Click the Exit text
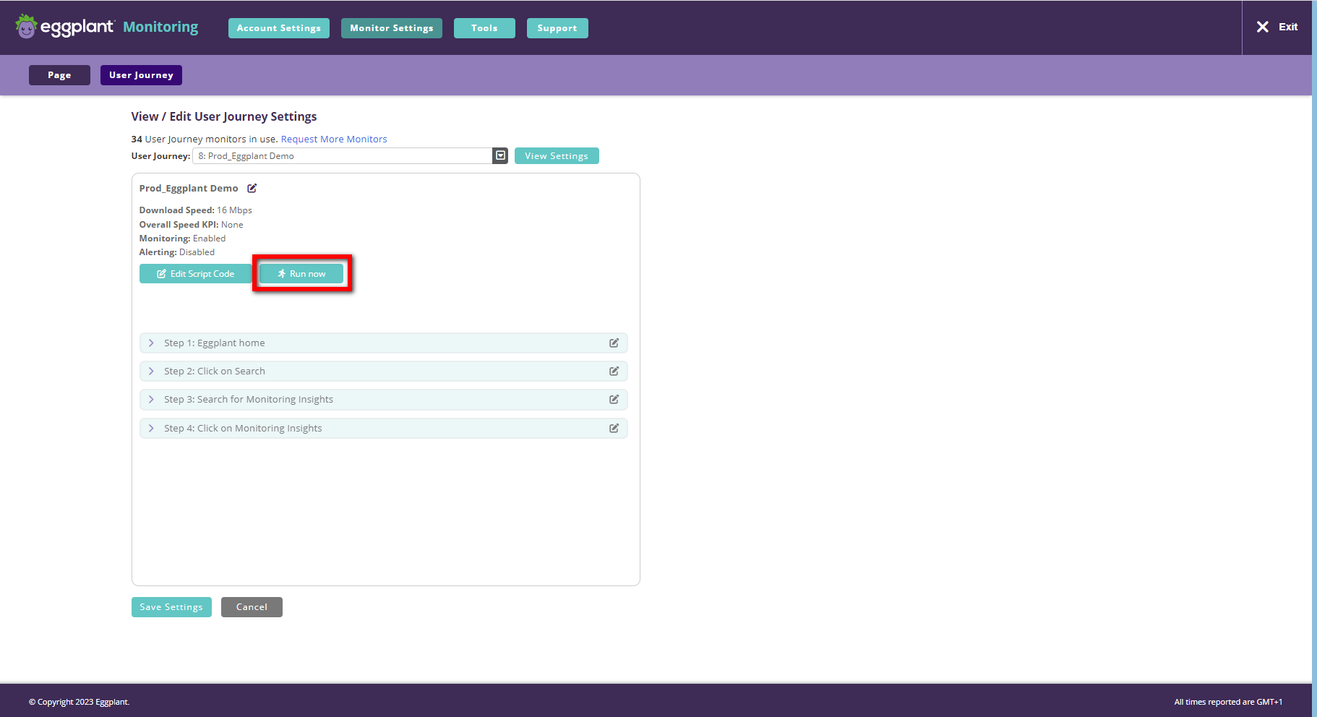The height and width of the screenshot is (717, 1317). (1288, 27)
